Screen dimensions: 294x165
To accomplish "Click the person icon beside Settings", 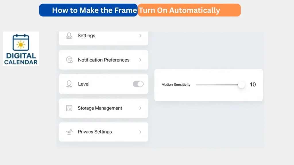I will pos(69,36).
